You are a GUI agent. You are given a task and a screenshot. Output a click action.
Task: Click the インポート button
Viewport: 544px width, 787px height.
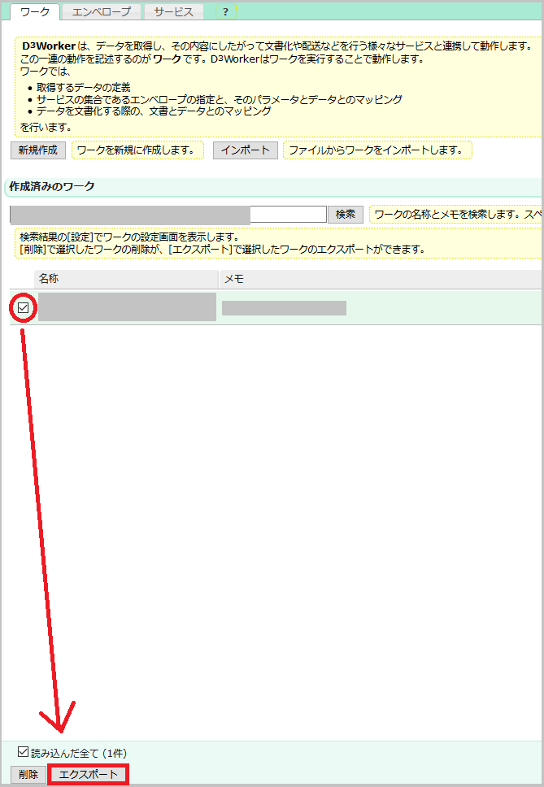click(x=246, y=150)
